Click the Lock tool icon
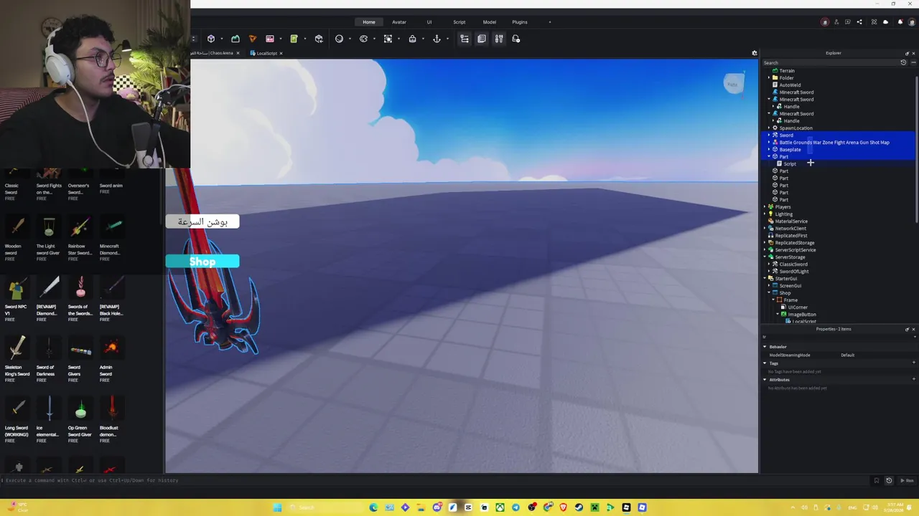919x516 pixels. (412, 39)
